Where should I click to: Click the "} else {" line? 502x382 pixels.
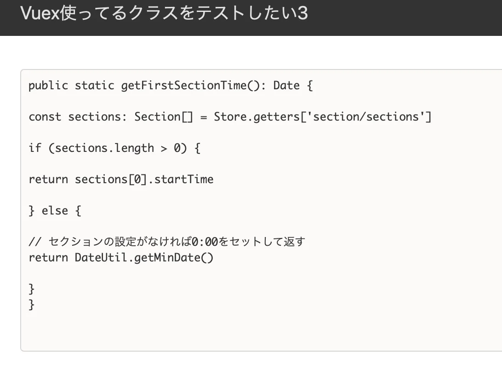click(55, 210)
